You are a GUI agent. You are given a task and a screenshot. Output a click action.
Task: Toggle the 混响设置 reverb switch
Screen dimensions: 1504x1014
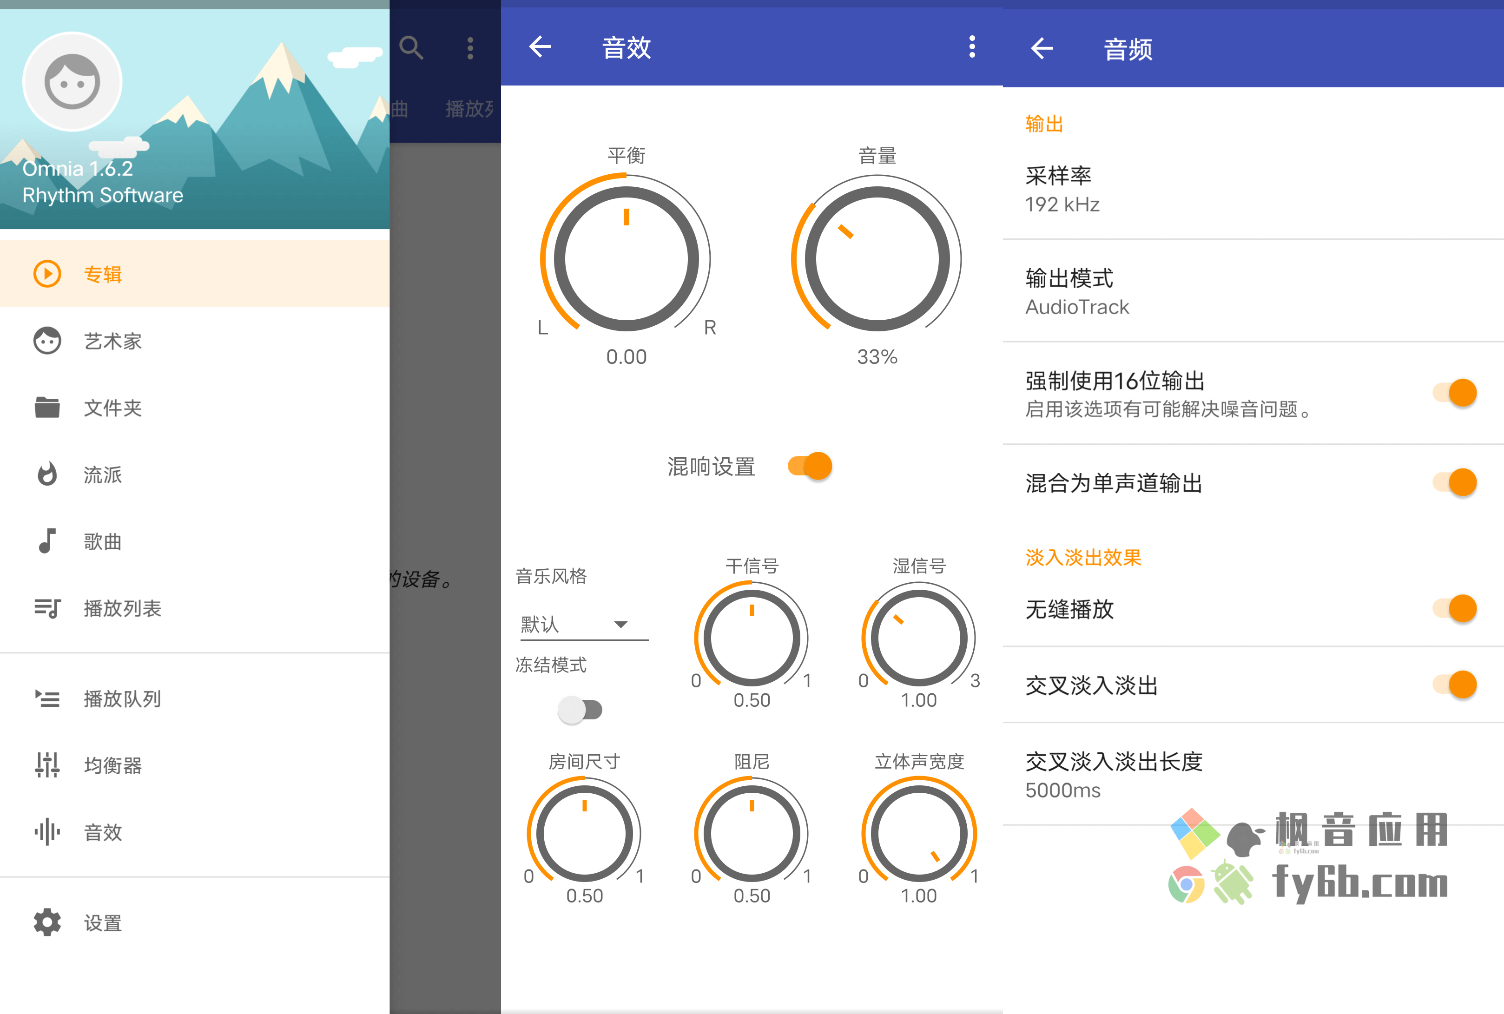pyautogui.click(x=810, y=466)
